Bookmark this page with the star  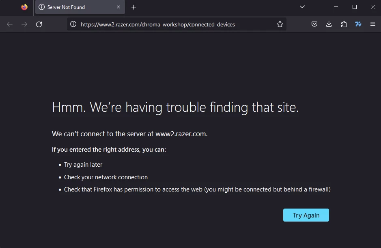[280, 24]
